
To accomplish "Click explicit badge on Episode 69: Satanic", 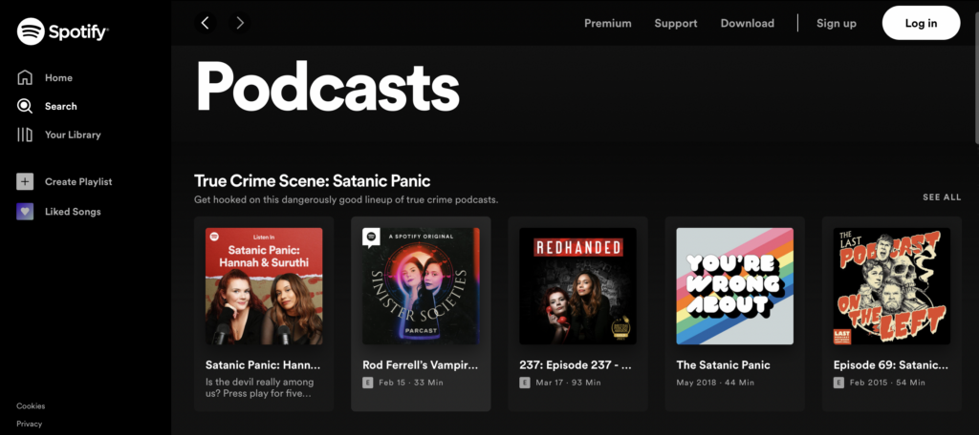I will [x=838, y=382].
